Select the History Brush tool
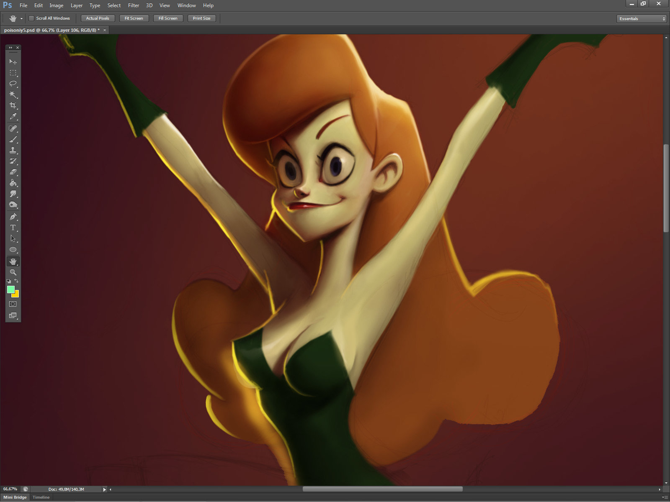This screenshot has width=670, height=502. pos(13,161)
